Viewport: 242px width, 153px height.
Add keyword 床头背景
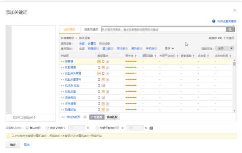click(68, 104)
